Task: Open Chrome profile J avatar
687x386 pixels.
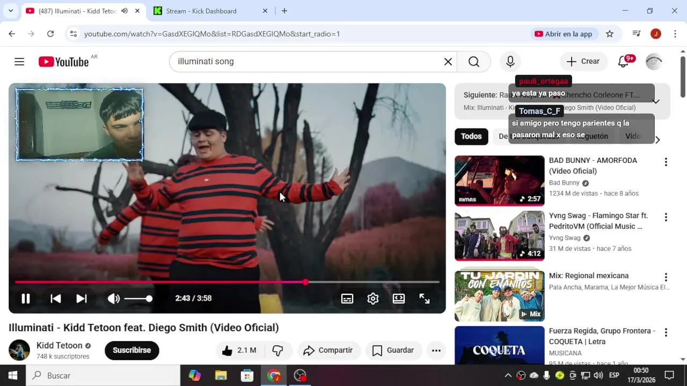Action: [x=656, y=34]
